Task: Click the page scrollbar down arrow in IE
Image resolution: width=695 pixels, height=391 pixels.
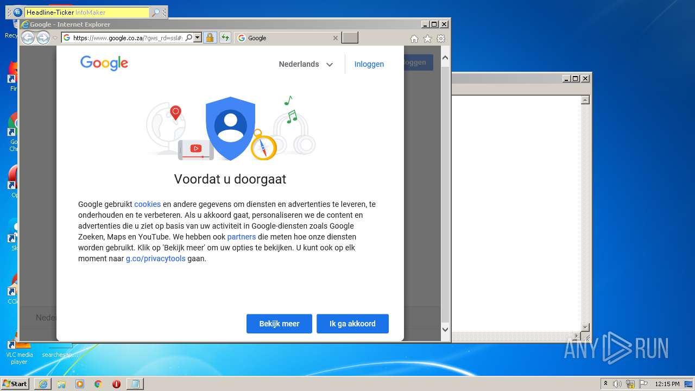Action: click(445, 329)
